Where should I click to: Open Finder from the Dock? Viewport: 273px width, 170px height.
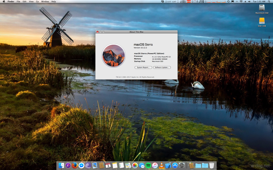point(61,165)
